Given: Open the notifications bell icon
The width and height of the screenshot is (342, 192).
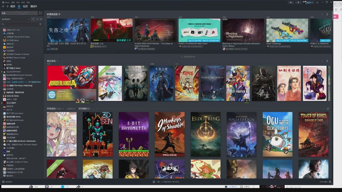Looking at the screenshot, I should pyautogui.click(x=298, y=3).
